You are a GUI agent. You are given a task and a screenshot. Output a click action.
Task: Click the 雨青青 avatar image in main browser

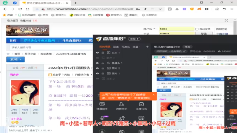(25, 93)
